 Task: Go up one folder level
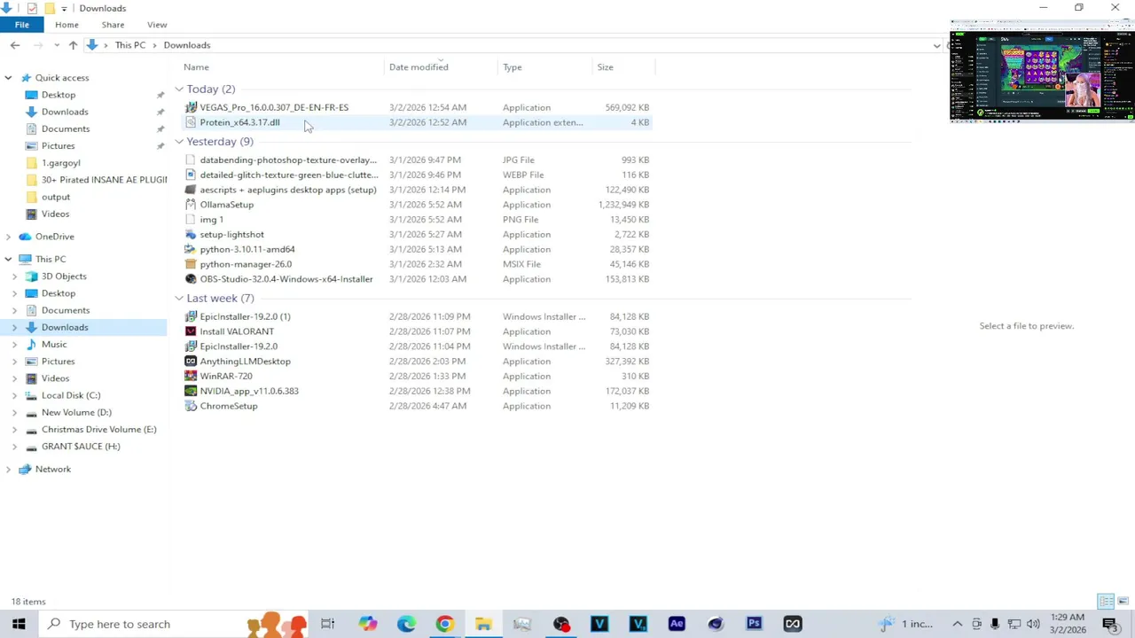tap(73, 45)
